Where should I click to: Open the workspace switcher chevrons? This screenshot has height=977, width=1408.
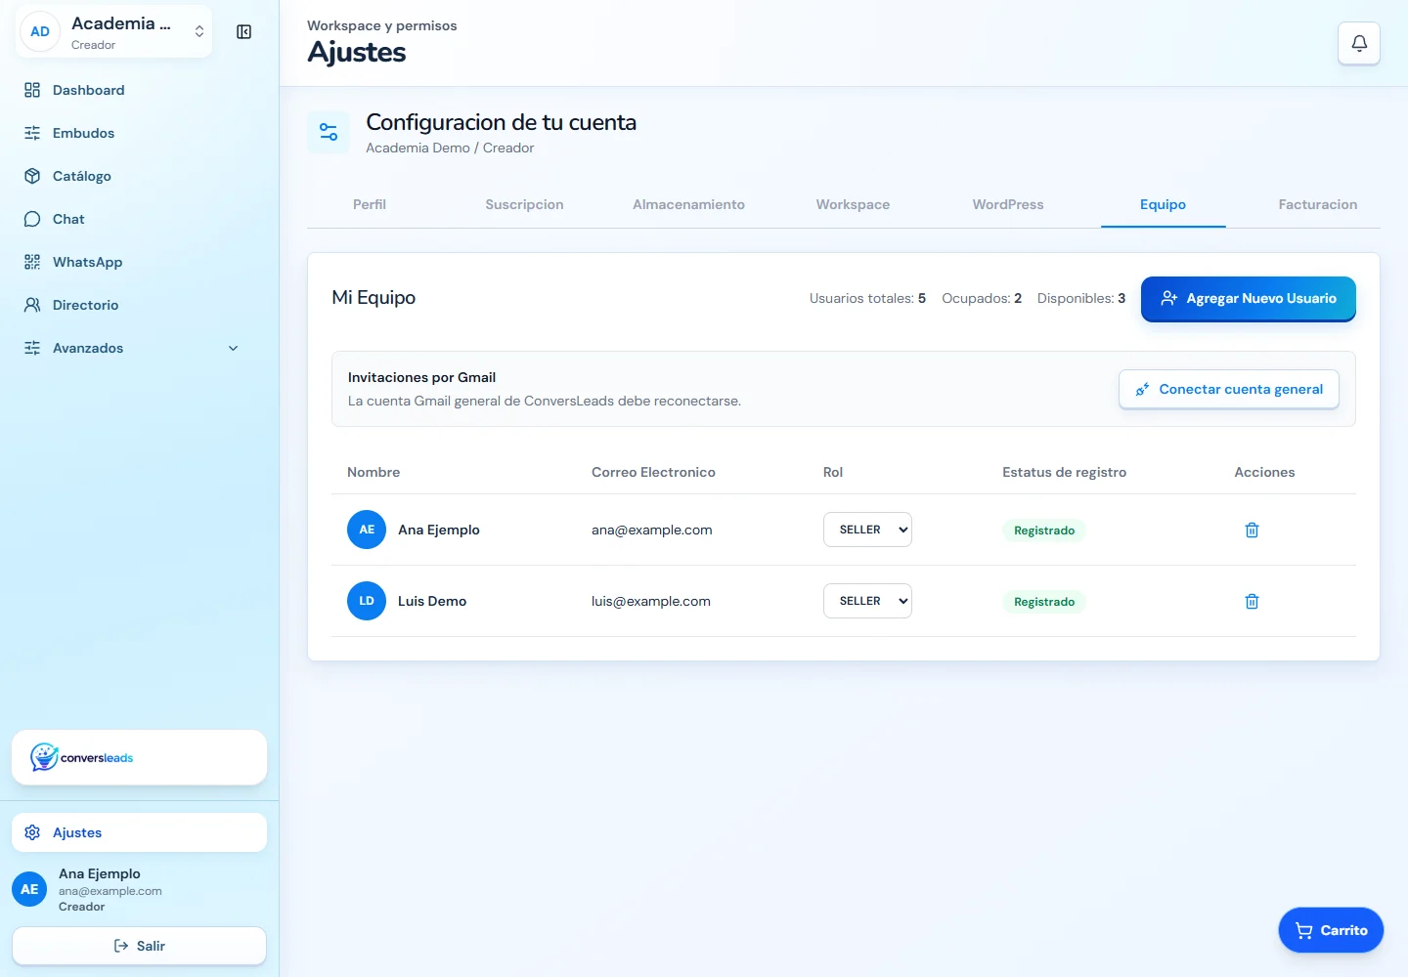[x=199, y=31]
